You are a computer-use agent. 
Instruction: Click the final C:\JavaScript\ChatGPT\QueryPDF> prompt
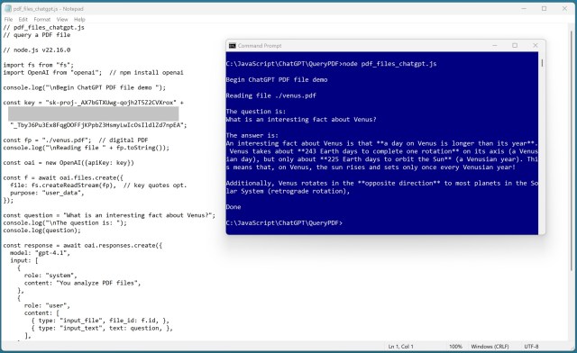click(x=284, y=222)
